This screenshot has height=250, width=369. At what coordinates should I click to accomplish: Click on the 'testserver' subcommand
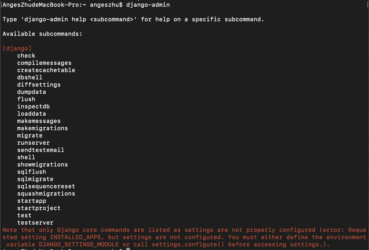35,223
